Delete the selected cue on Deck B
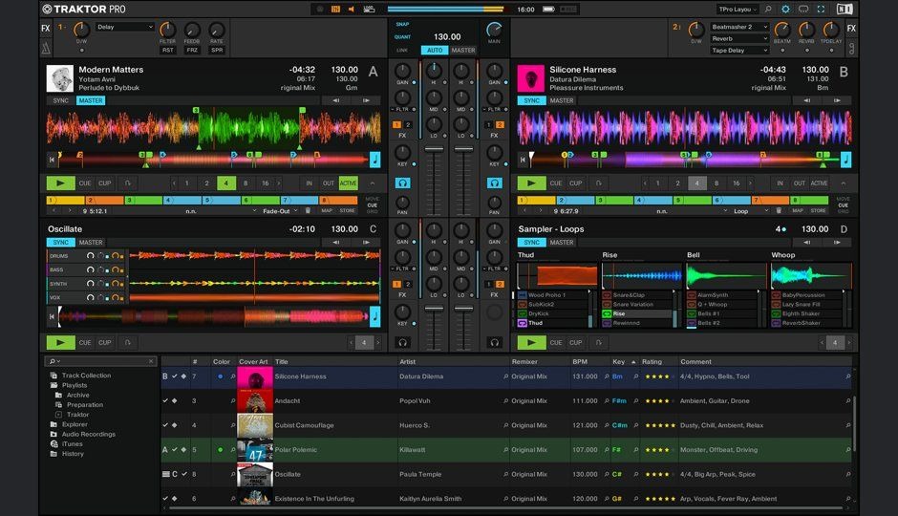898x516 pixels. click(779, 211)
